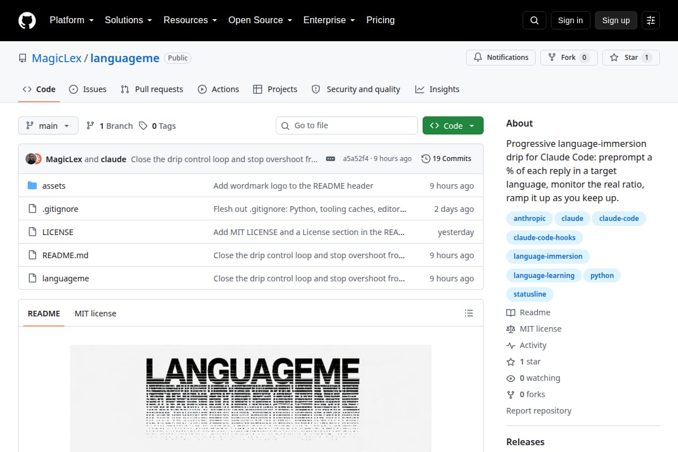Open the README outline list icon
The height and width of the screenshot is (452, 678).
pos(468,313)
